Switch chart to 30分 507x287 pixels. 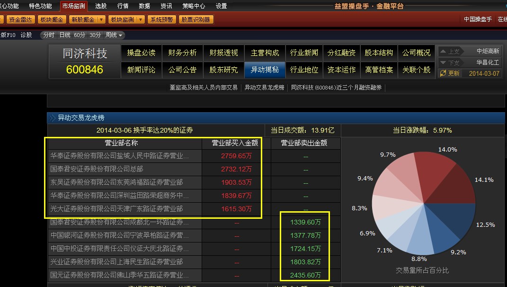[95, 35]
